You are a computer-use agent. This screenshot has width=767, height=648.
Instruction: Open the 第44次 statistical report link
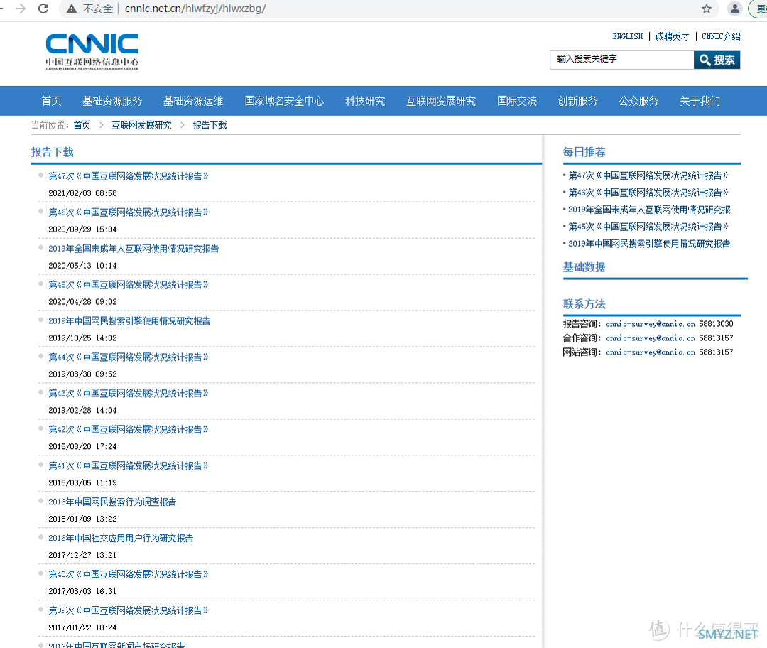click(x=128, y=357)
